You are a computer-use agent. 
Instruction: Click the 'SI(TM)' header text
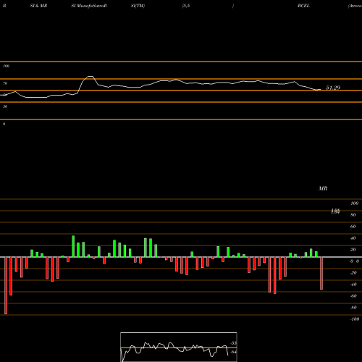coord(138,6)
